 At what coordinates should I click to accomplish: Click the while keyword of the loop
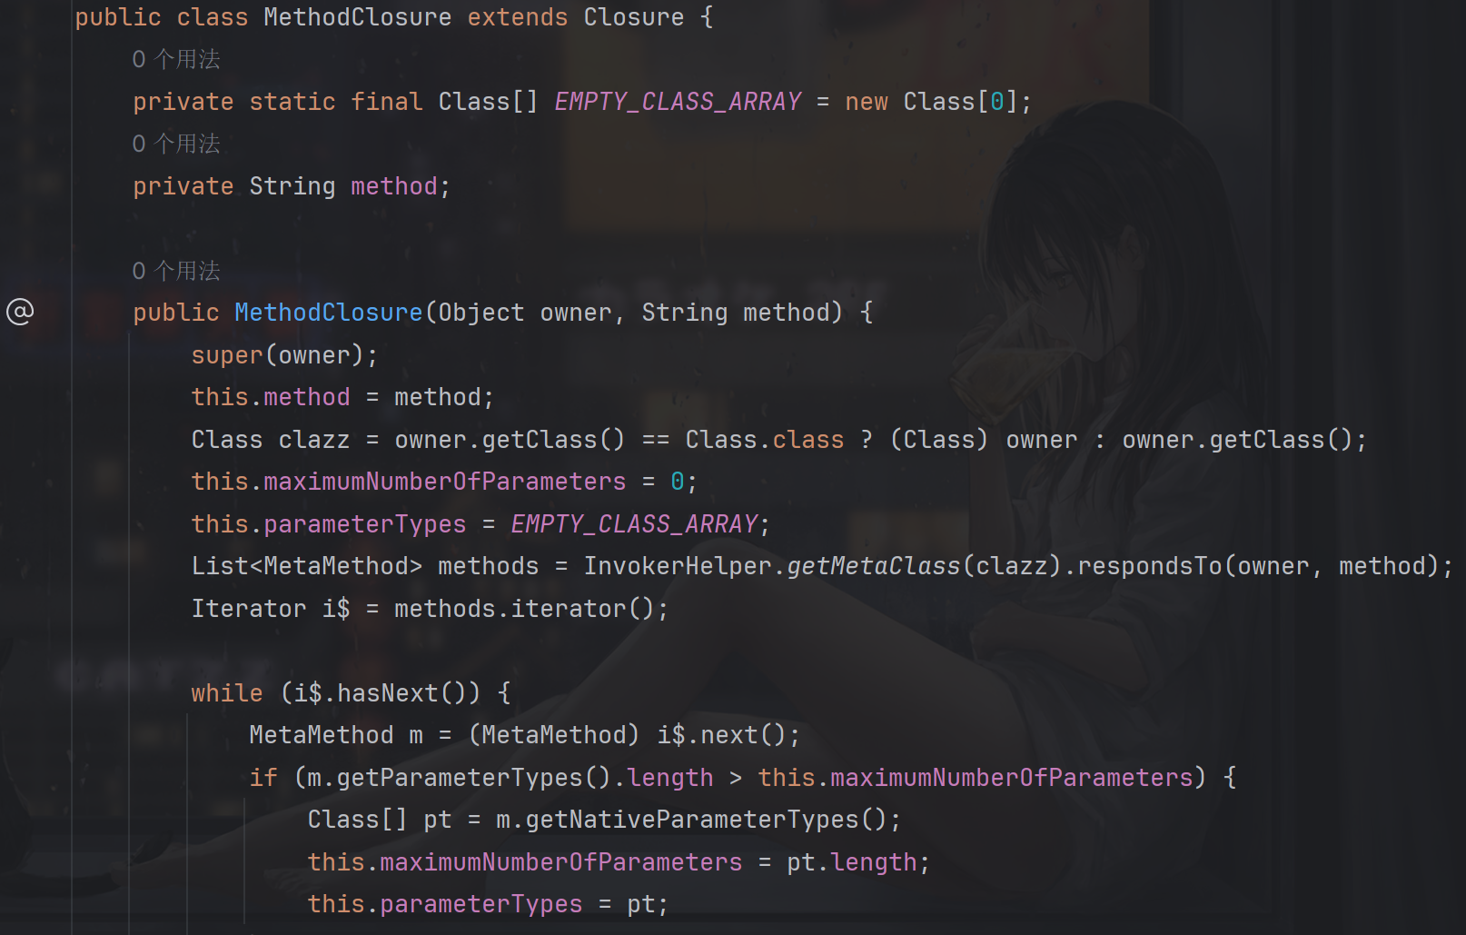(x=226, y=693)
